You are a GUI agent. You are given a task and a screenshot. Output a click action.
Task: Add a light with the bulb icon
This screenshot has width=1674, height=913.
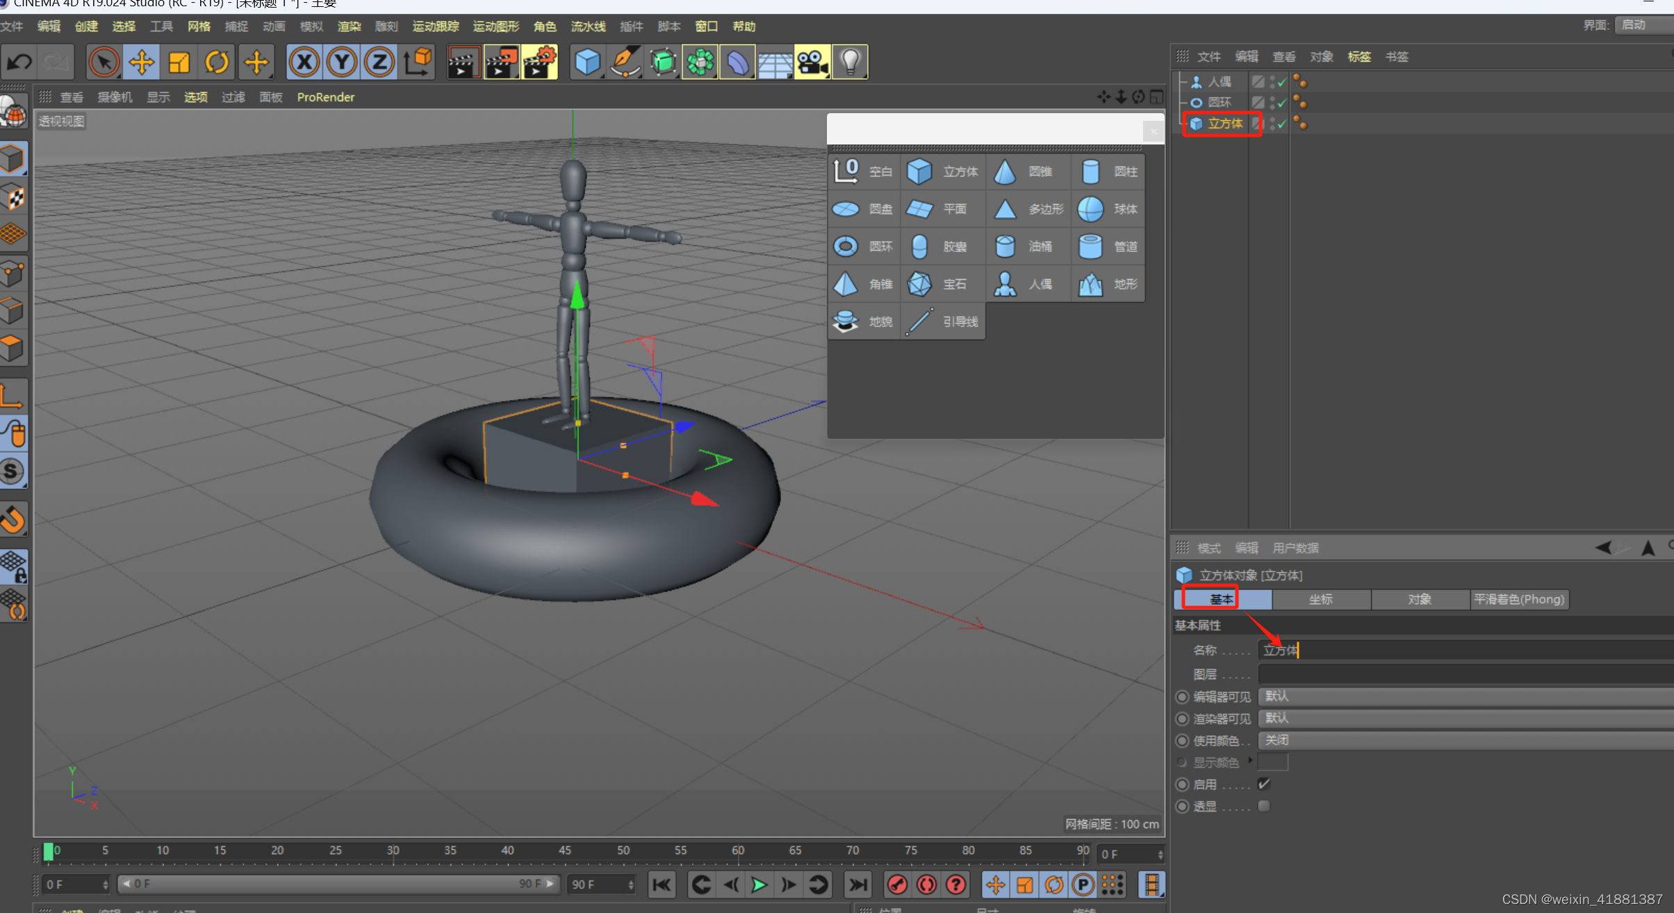point(849,62)
